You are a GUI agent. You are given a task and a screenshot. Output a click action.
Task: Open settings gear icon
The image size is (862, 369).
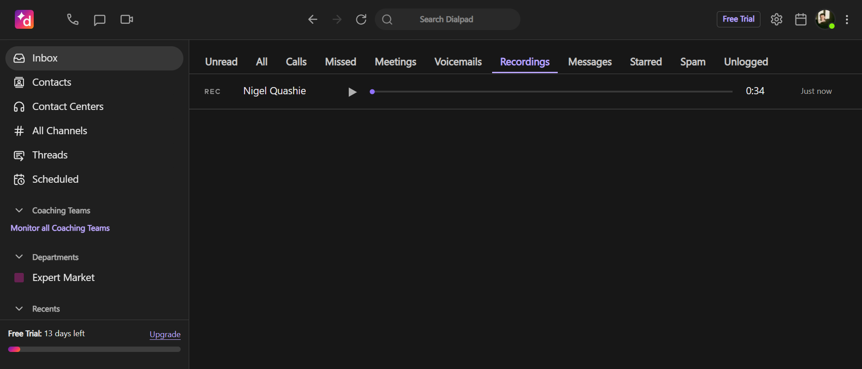point(777,19)
